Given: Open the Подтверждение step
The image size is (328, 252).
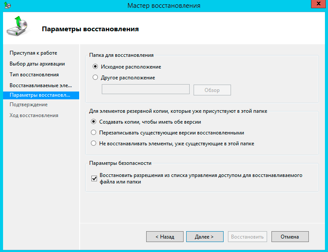Looking at the screenshot, I should 28,105.
